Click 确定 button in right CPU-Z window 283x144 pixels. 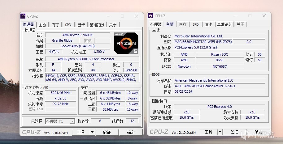(x=259, y=132)
